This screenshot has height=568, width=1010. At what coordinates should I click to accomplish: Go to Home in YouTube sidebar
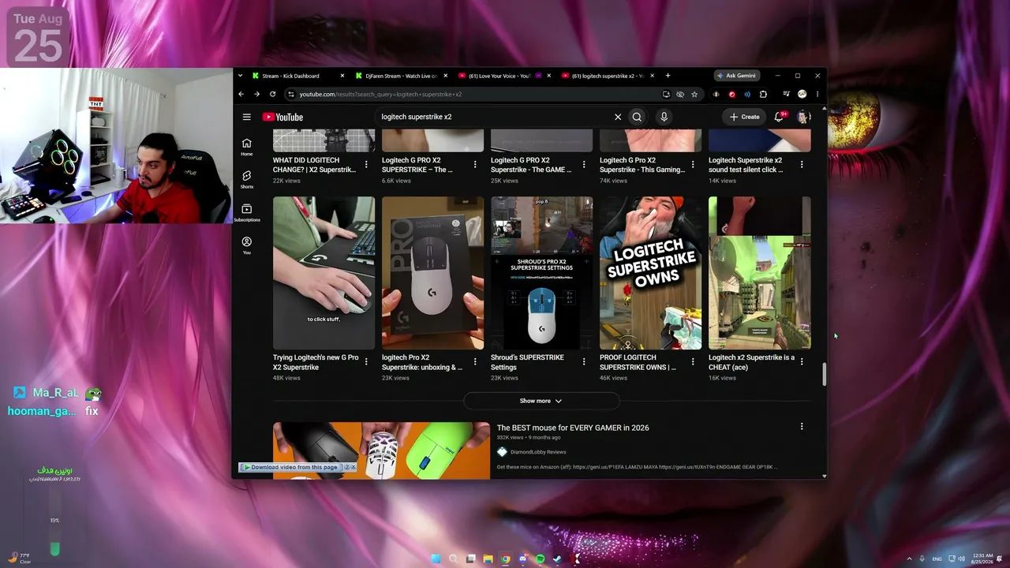[247, 147]
